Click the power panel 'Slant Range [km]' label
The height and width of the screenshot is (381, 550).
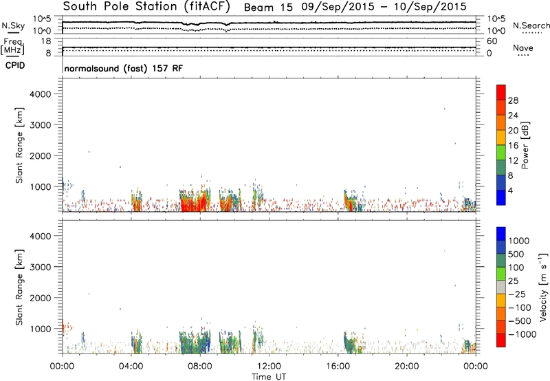pos(19,145)
